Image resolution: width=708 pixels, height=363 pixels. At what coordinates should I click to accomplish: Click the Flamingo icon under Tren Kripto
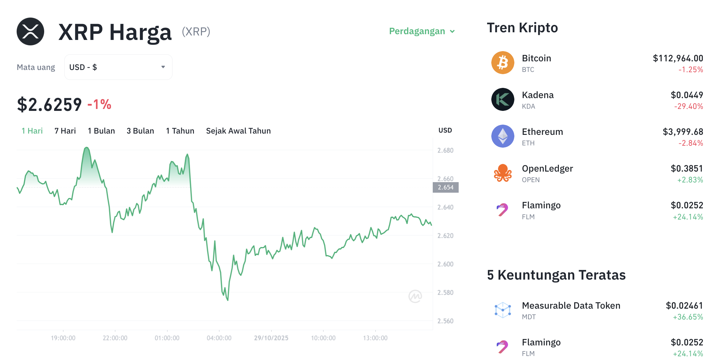click(503, 210)
